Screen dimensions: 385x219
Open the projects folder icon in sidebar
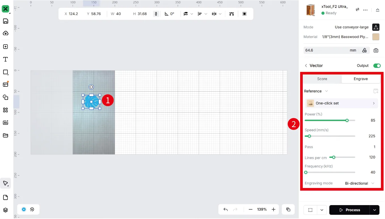coord(5,135)
